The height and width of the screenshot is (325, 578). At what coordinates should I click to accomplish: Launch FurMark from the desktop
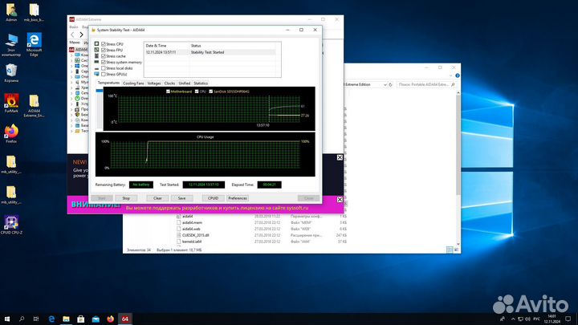(11, 104)
